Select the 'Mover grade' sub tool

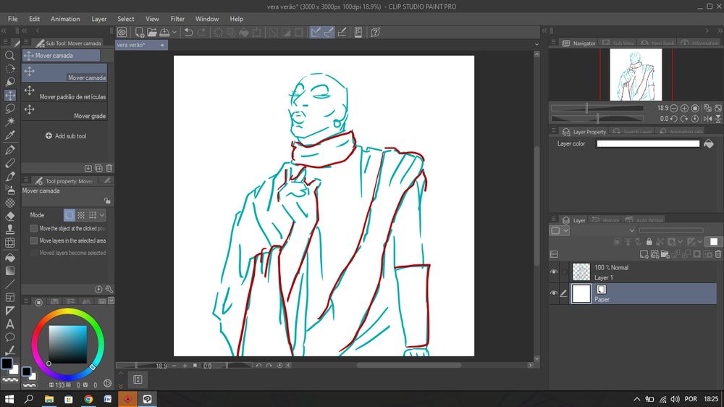[x=65, y=112]
